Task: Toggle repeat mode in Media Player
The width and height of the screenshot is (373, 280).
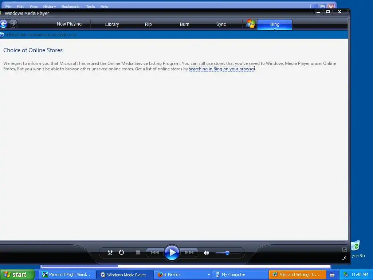Action: 121,252
